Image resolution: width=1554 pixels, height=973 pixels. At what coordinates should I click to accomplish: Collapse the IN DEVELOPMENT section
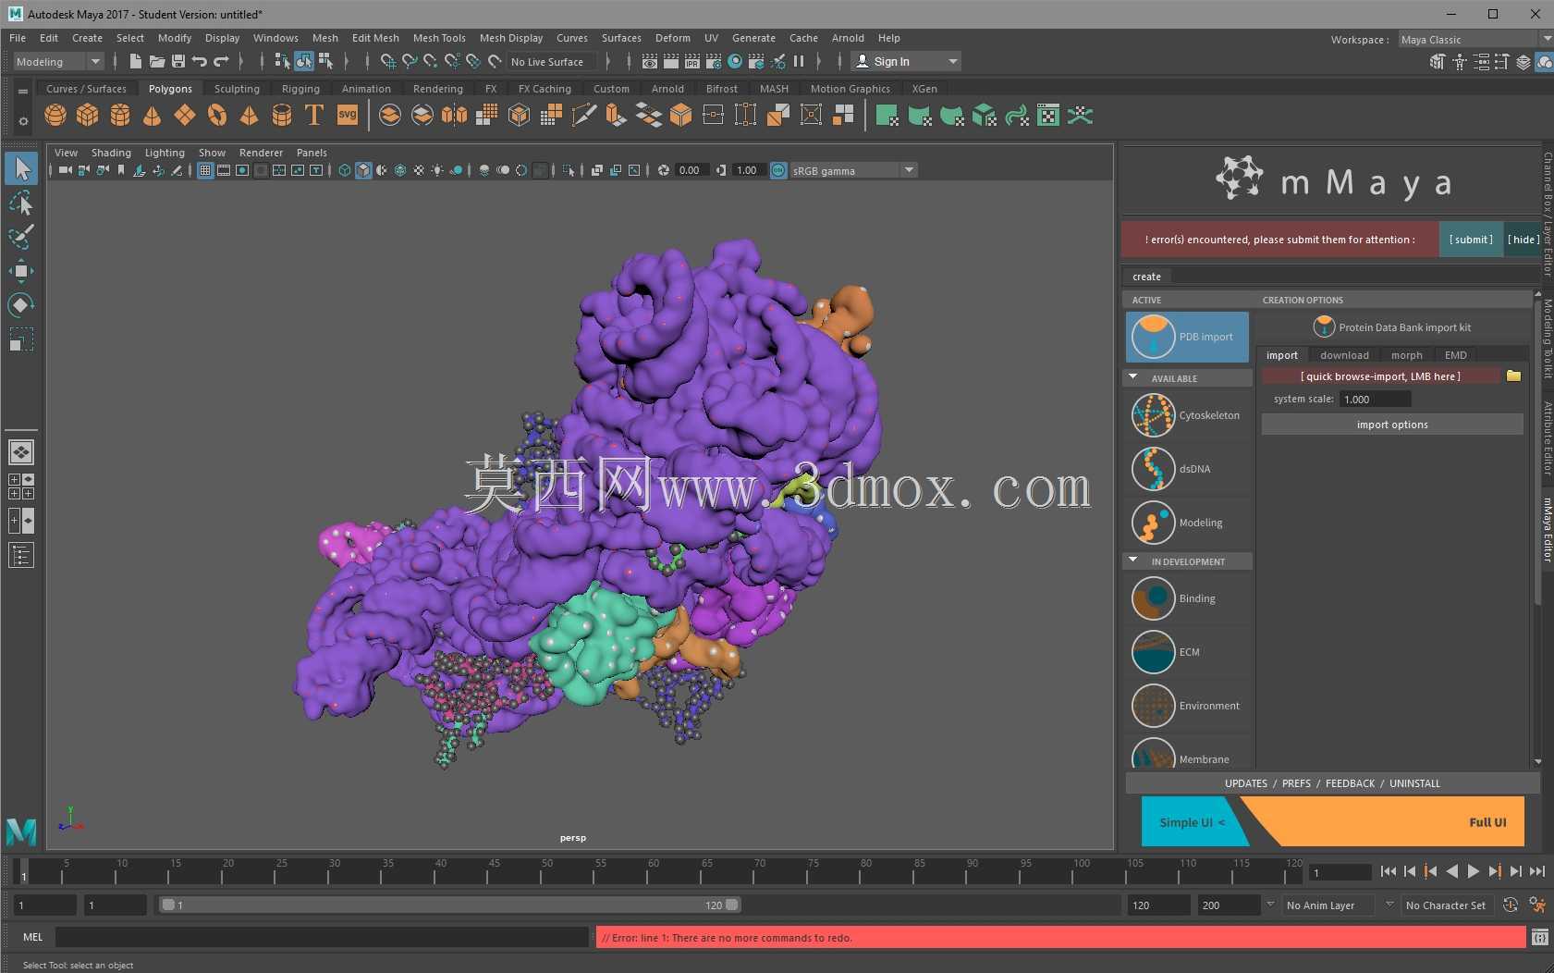click(x=1133, y=560)
